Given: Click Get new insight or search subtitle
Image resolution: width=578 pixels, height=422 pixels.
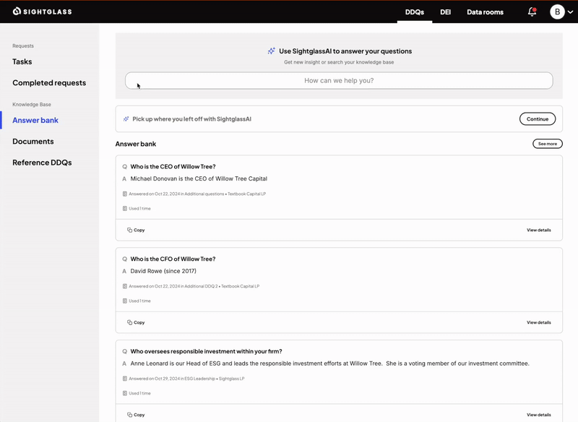Looking at the screenshot, I should click(339, 62).
